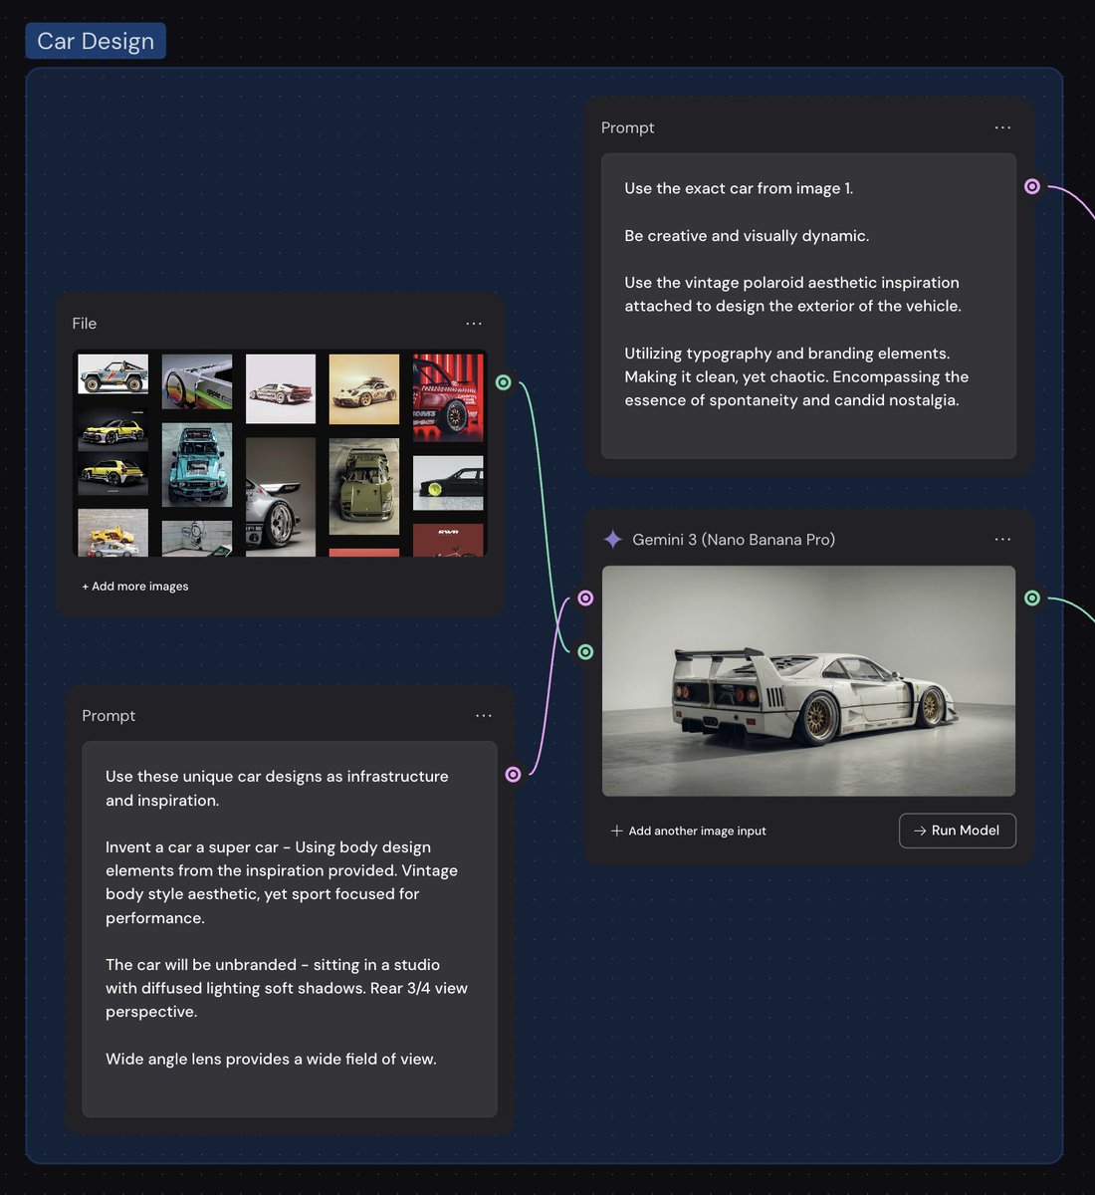Open the lower Prompt node's three-dot menu
Image resolution: width=1095 pixels, height=1195 pixels.
coord(484,716)
